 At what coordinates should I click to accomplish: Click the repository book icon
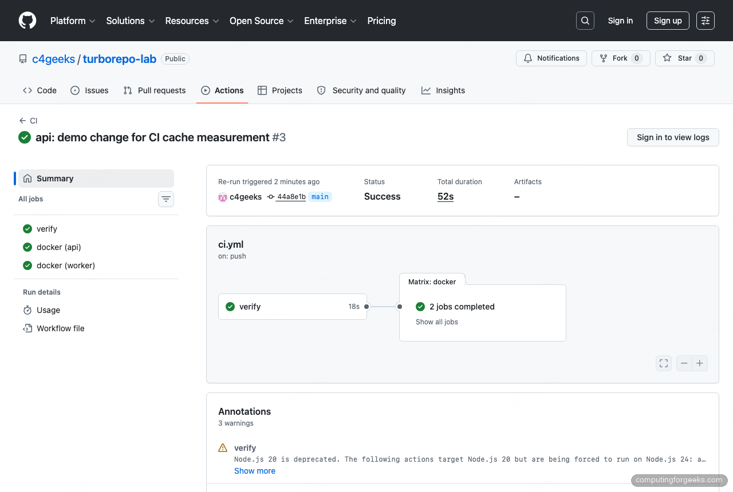tap(23, 59)
